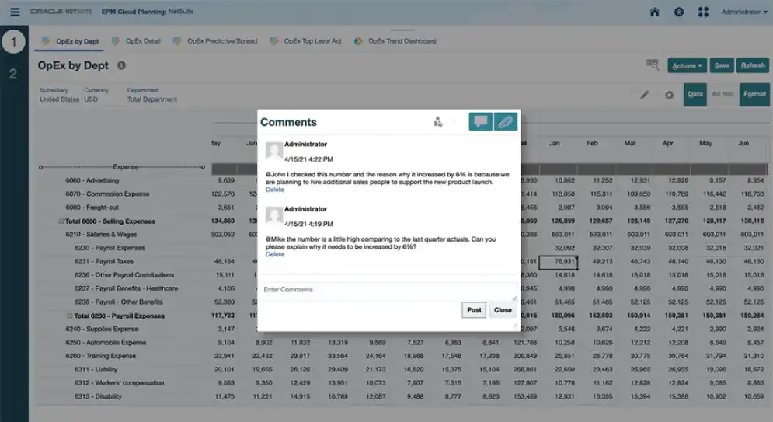Click the form instructions icon left of Actions

click(653, 65)
